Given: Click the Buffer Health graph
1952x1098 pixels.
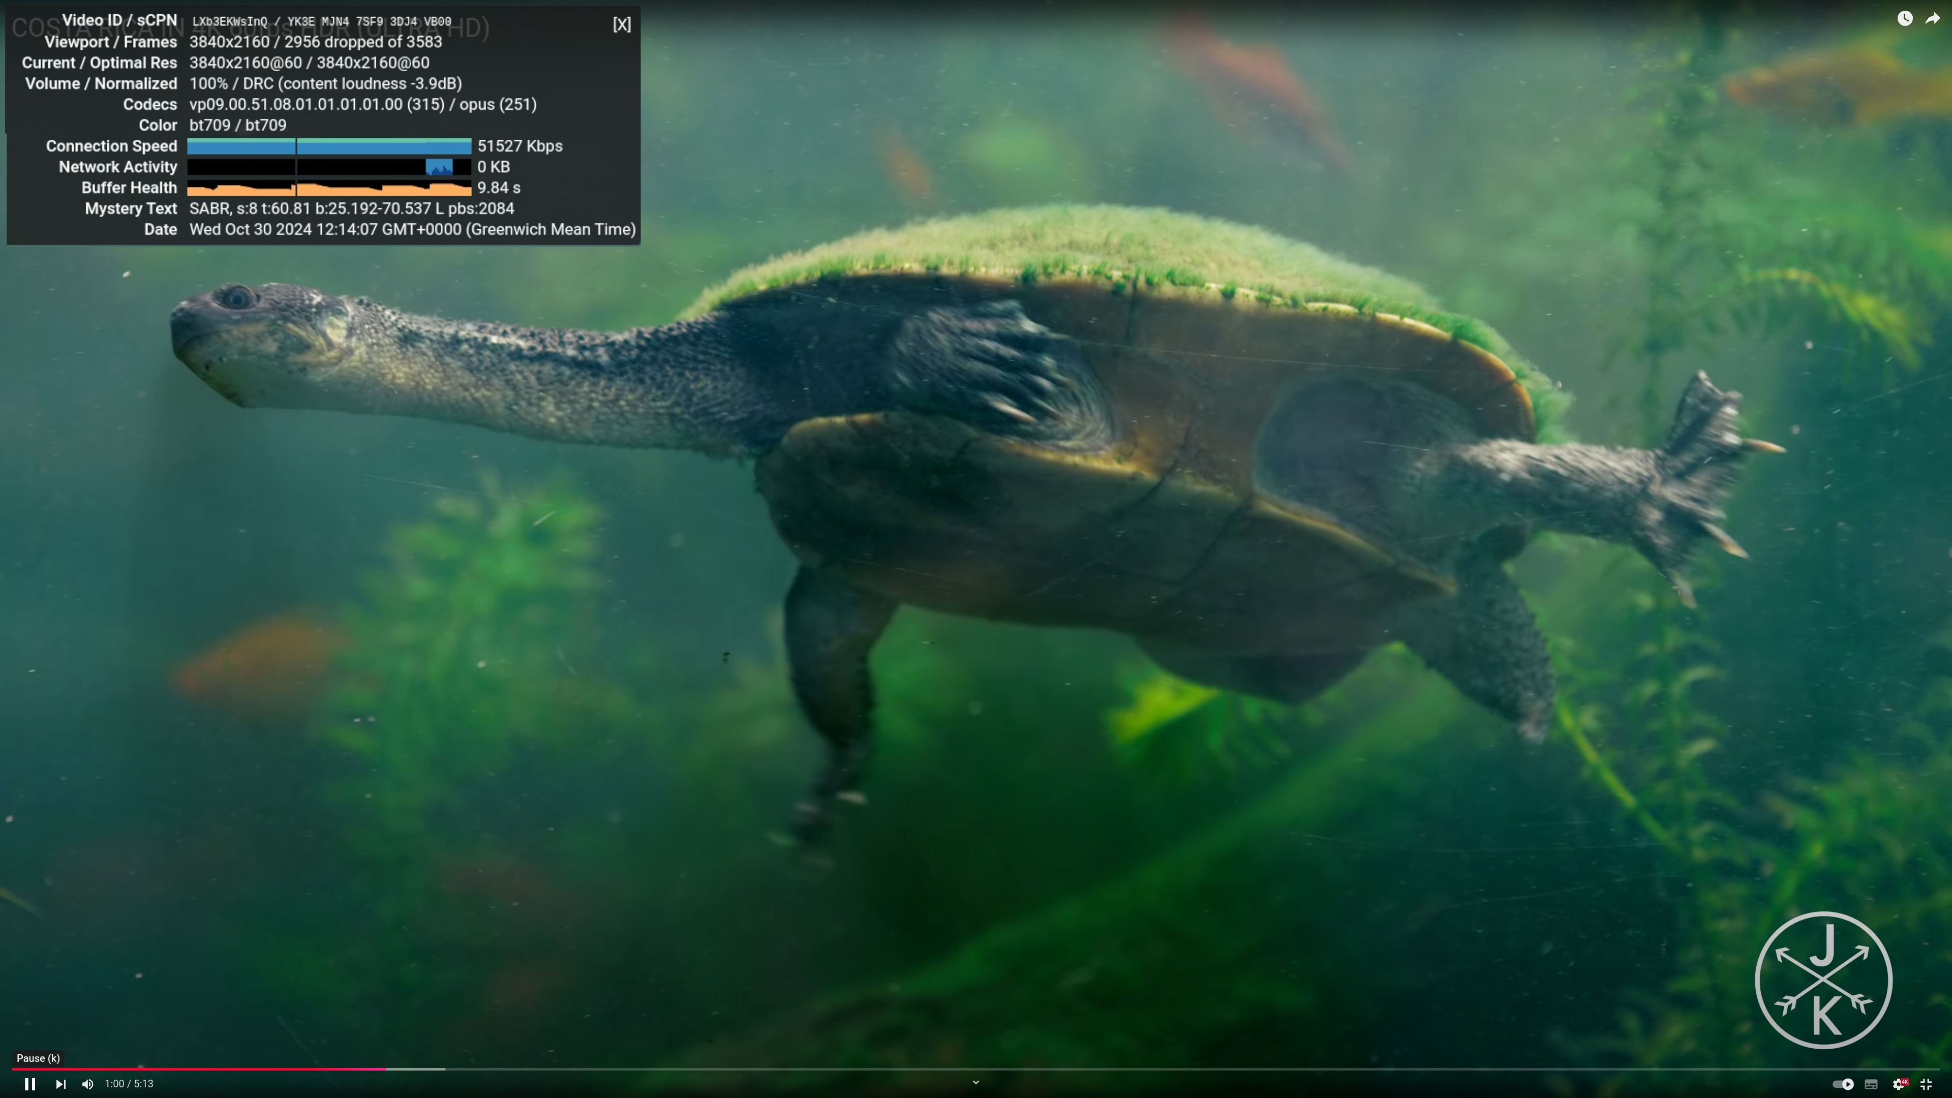Looking at the screenshot, I should (x=329, y=188).
